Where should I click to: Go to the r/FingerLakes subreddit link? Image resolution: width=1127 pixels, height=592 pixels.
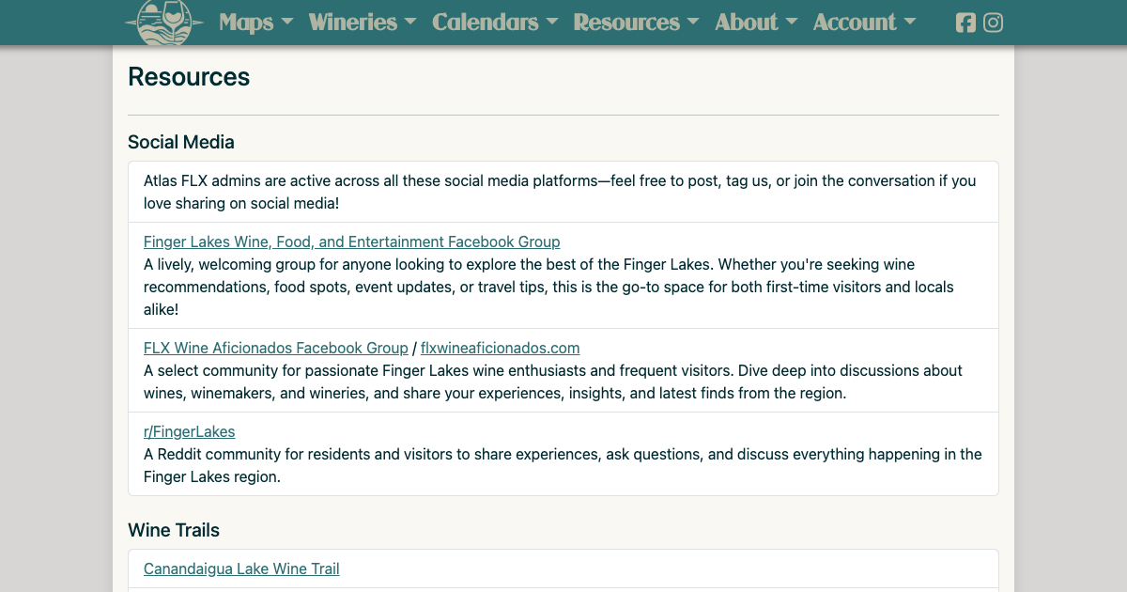[189, 431]
